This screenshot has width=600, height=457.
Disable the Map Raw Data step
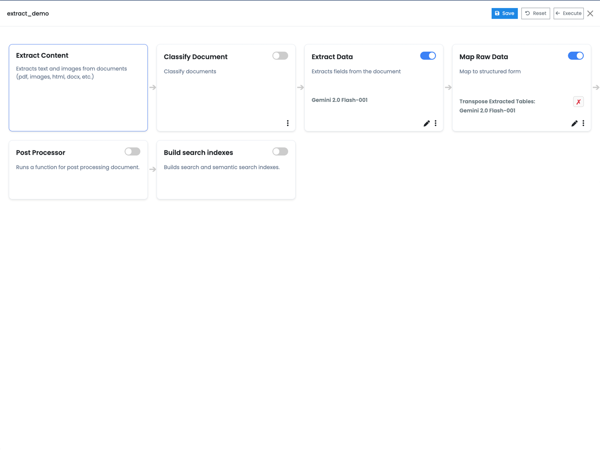pos(575,56)
